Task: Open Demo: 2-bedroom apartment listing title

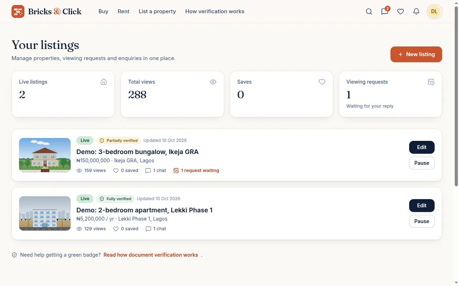Action: 145,210
